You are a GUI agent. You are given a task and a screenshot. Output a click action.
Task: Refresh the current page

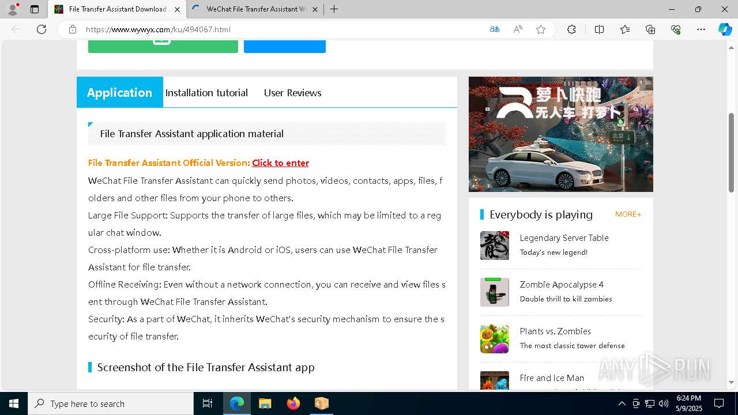click(x=42, y=29)
